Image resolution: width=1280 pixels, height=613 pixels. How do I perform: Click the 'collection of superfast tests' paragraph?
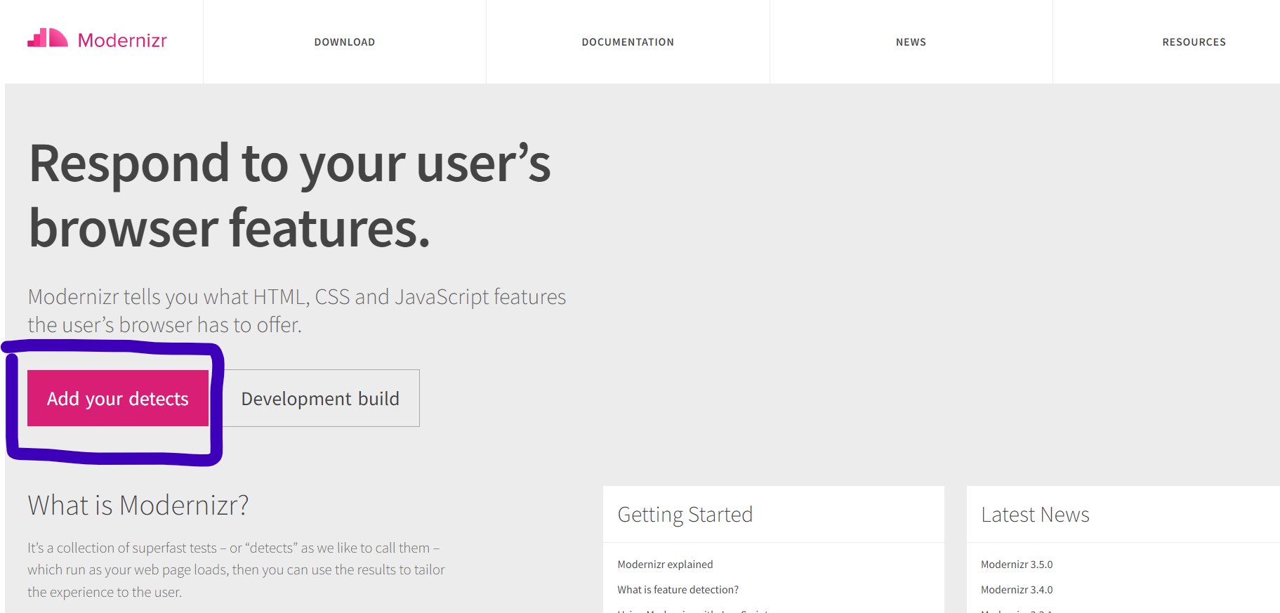click(236, 569)
